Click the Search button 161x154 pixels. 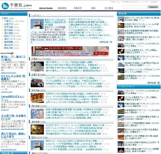point(153,7)
